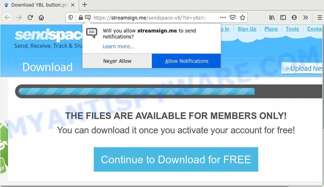Click the sendspace logo

pos(49,35)
